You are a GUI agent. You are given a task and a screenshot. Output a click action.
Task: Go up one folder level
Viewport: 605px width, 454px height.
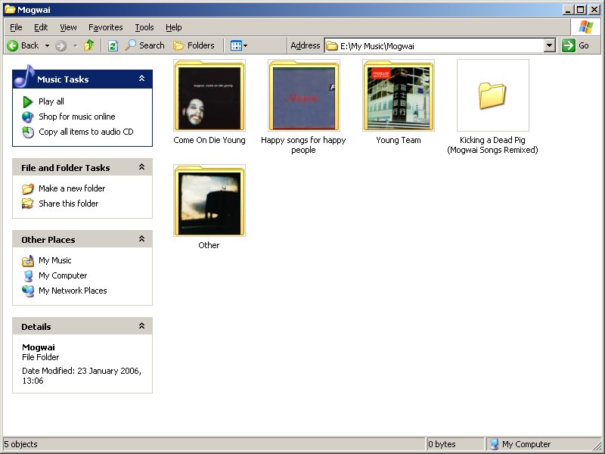(89, 45)
